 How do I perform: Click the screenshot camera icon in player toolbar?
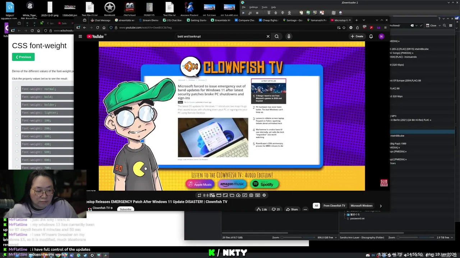251,195
